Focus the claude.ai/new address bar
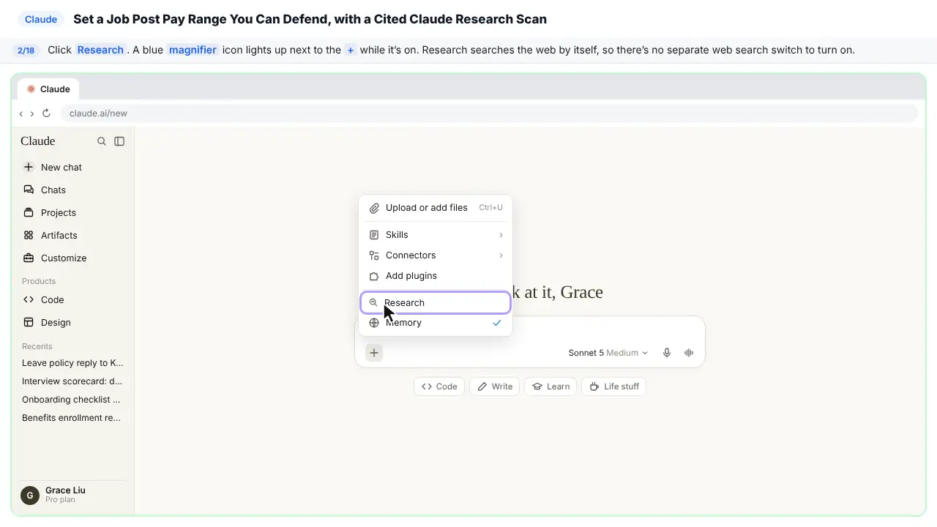The image size is (937, 527). click(489, 113)
